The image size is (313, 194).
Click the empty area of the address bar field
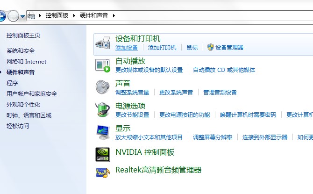[213, 15]
